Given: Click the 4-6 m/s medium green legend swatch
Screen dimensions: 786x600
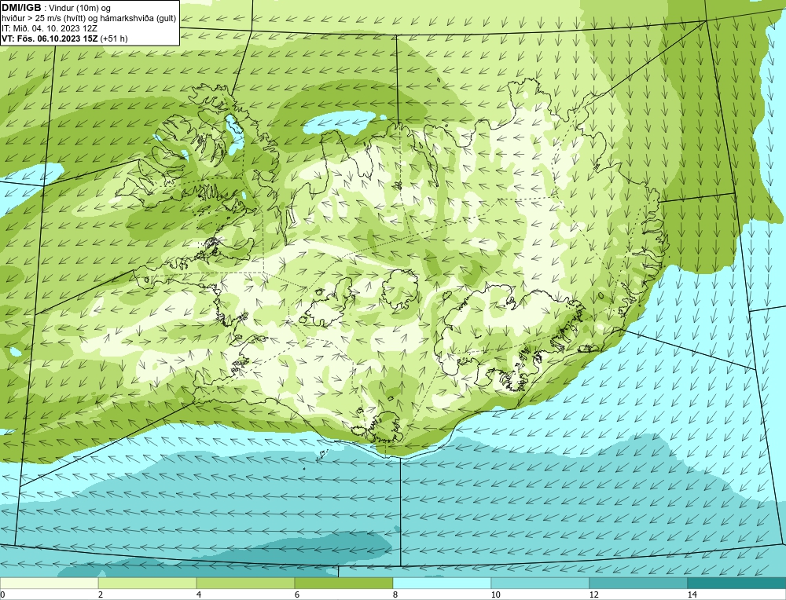Looking at the screenshot, I should (245, 583).
